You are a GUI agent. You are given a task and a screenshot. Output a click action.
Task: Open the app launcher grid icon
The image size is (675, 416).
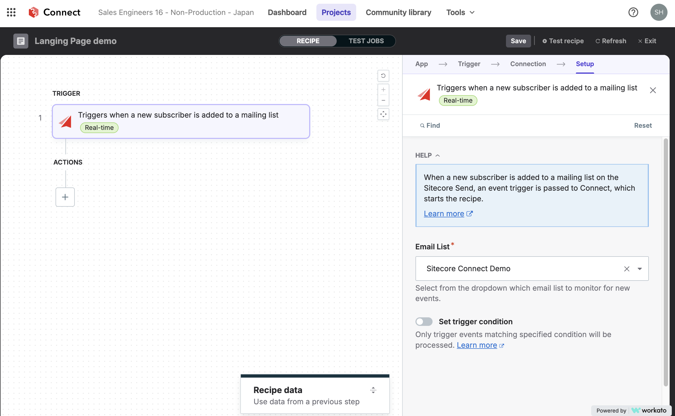coord(11,12)
